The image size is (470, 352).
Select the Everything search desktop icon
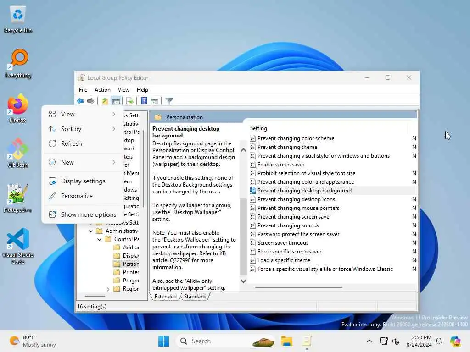[x=18, y=64]
